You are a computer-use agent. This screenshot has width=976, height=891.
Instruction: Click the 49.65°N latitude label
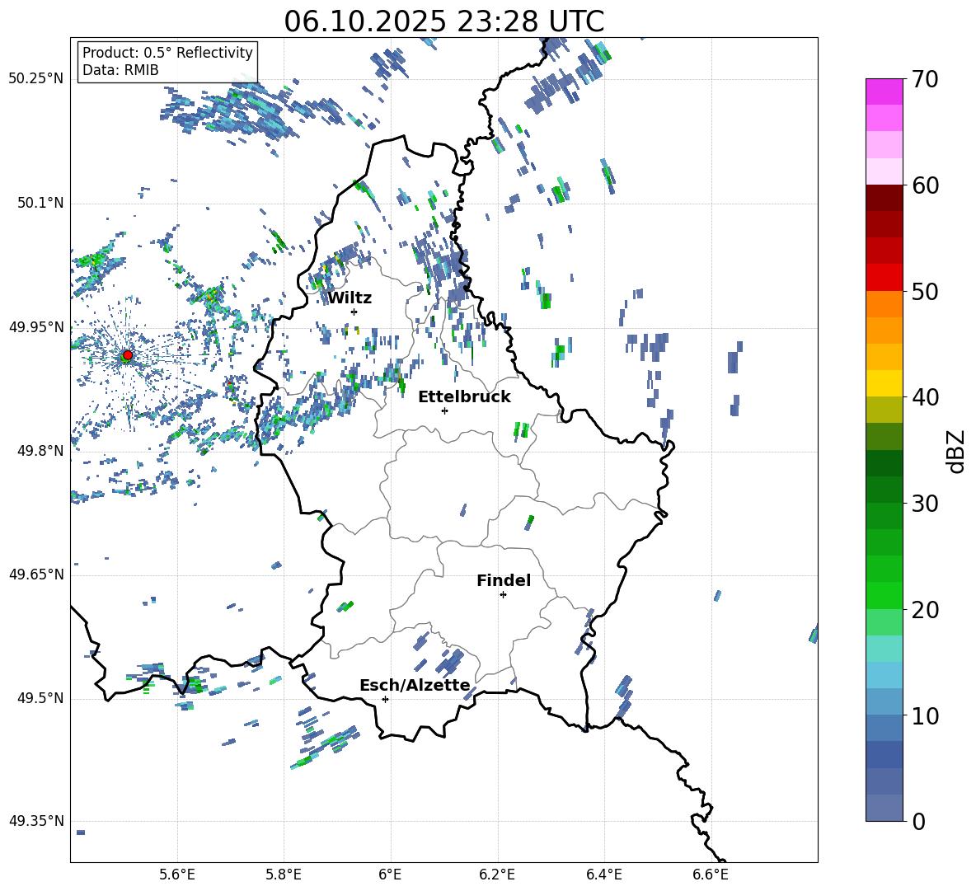(36, 574)
